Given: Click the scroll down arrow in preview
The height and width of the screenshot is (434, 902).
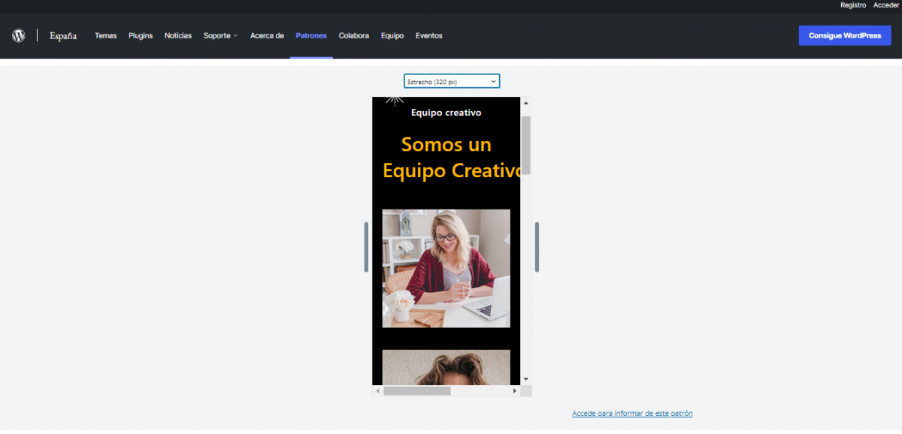Looking at the screenshot, I should 526,379.
